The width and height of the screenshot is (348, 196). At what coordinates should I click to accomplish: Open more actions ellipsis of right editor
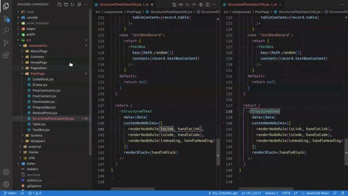(x=342, y=5)
